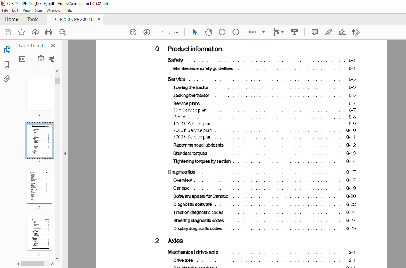This screenshot has height=268, width=406.
Task: Add a sticky note comment
Action: coord(315,32)
